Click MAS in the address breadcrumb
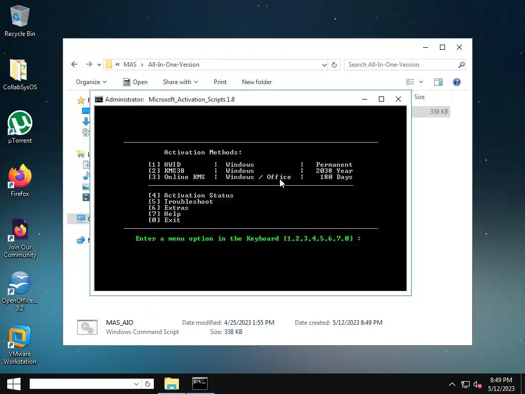 [x=130, y=65]
